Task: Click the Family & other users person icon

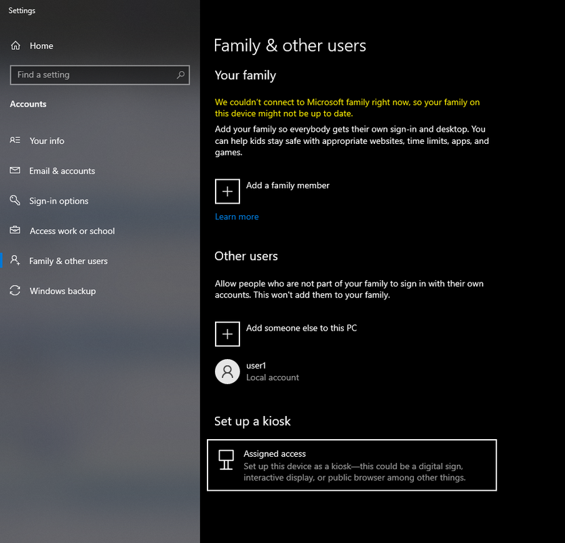Action: (15, 260)
